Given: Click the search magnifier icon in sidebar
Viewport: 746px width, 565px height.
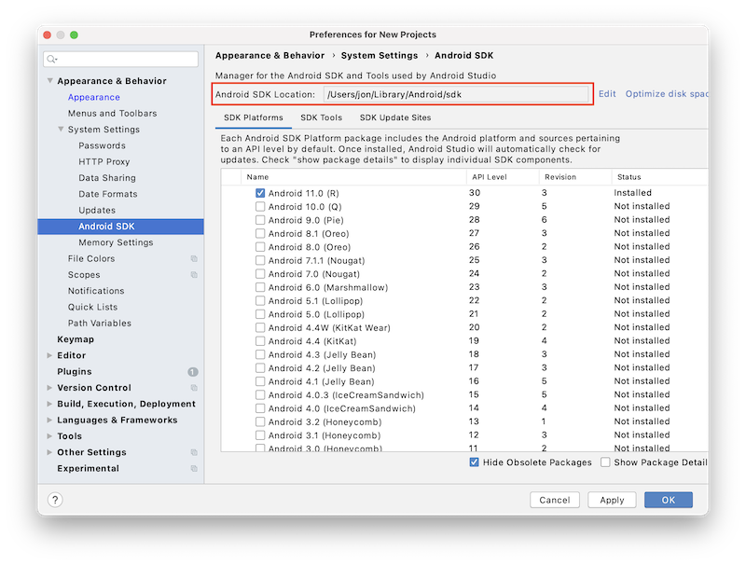Looking at the screenshot, I should coord(51,59).
